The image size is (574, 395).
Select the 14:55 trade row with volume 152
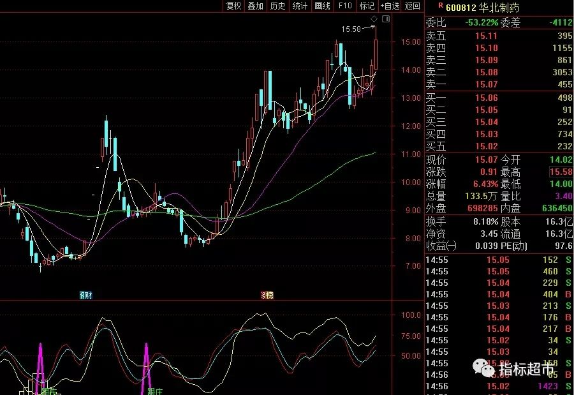[499, 260]
